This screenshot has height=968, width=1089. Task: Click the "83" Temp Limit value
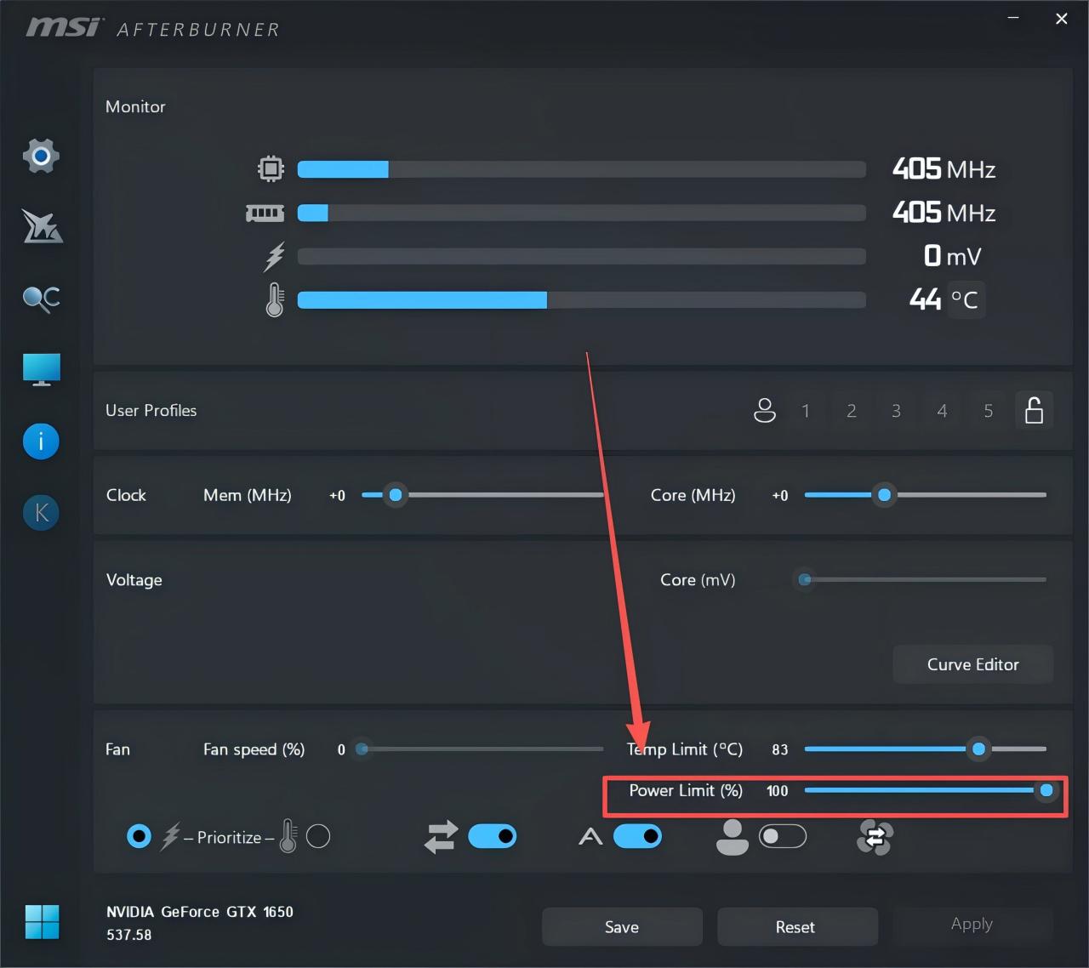[x=780, y=749]
